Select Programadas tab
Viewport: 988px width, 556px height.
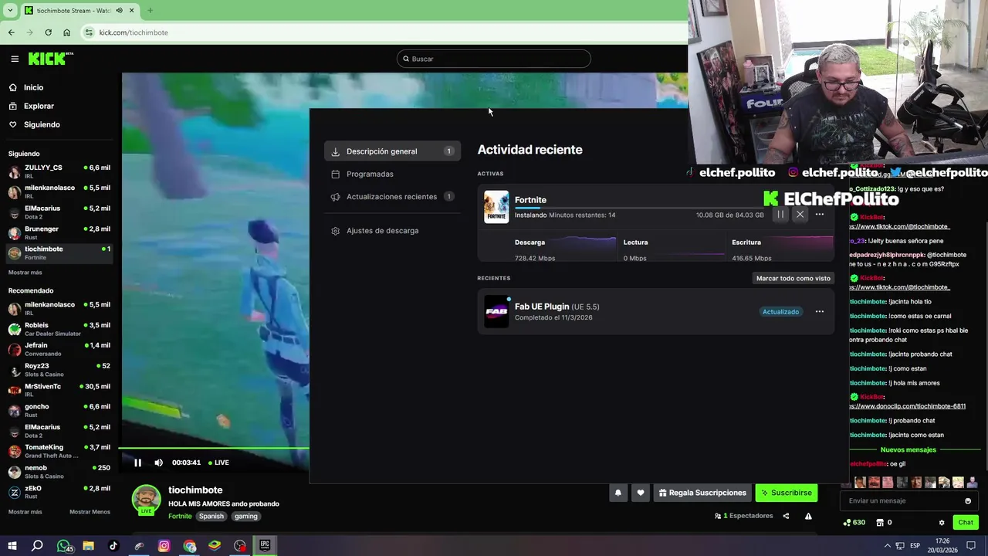tap(392, 174)
